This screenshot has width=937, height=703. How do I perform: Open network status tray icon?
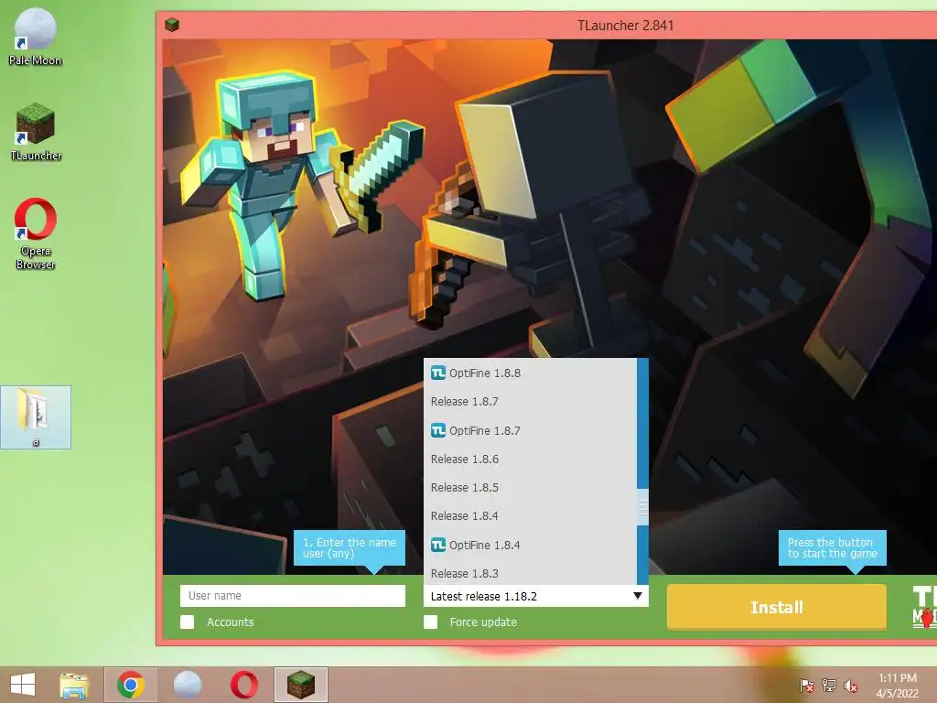point(829,686)
